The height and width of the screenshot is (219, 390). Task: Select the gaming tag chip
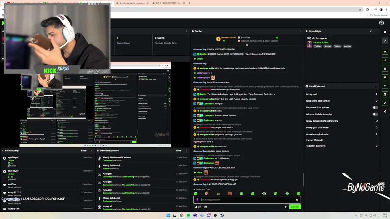tap(347, 46)
